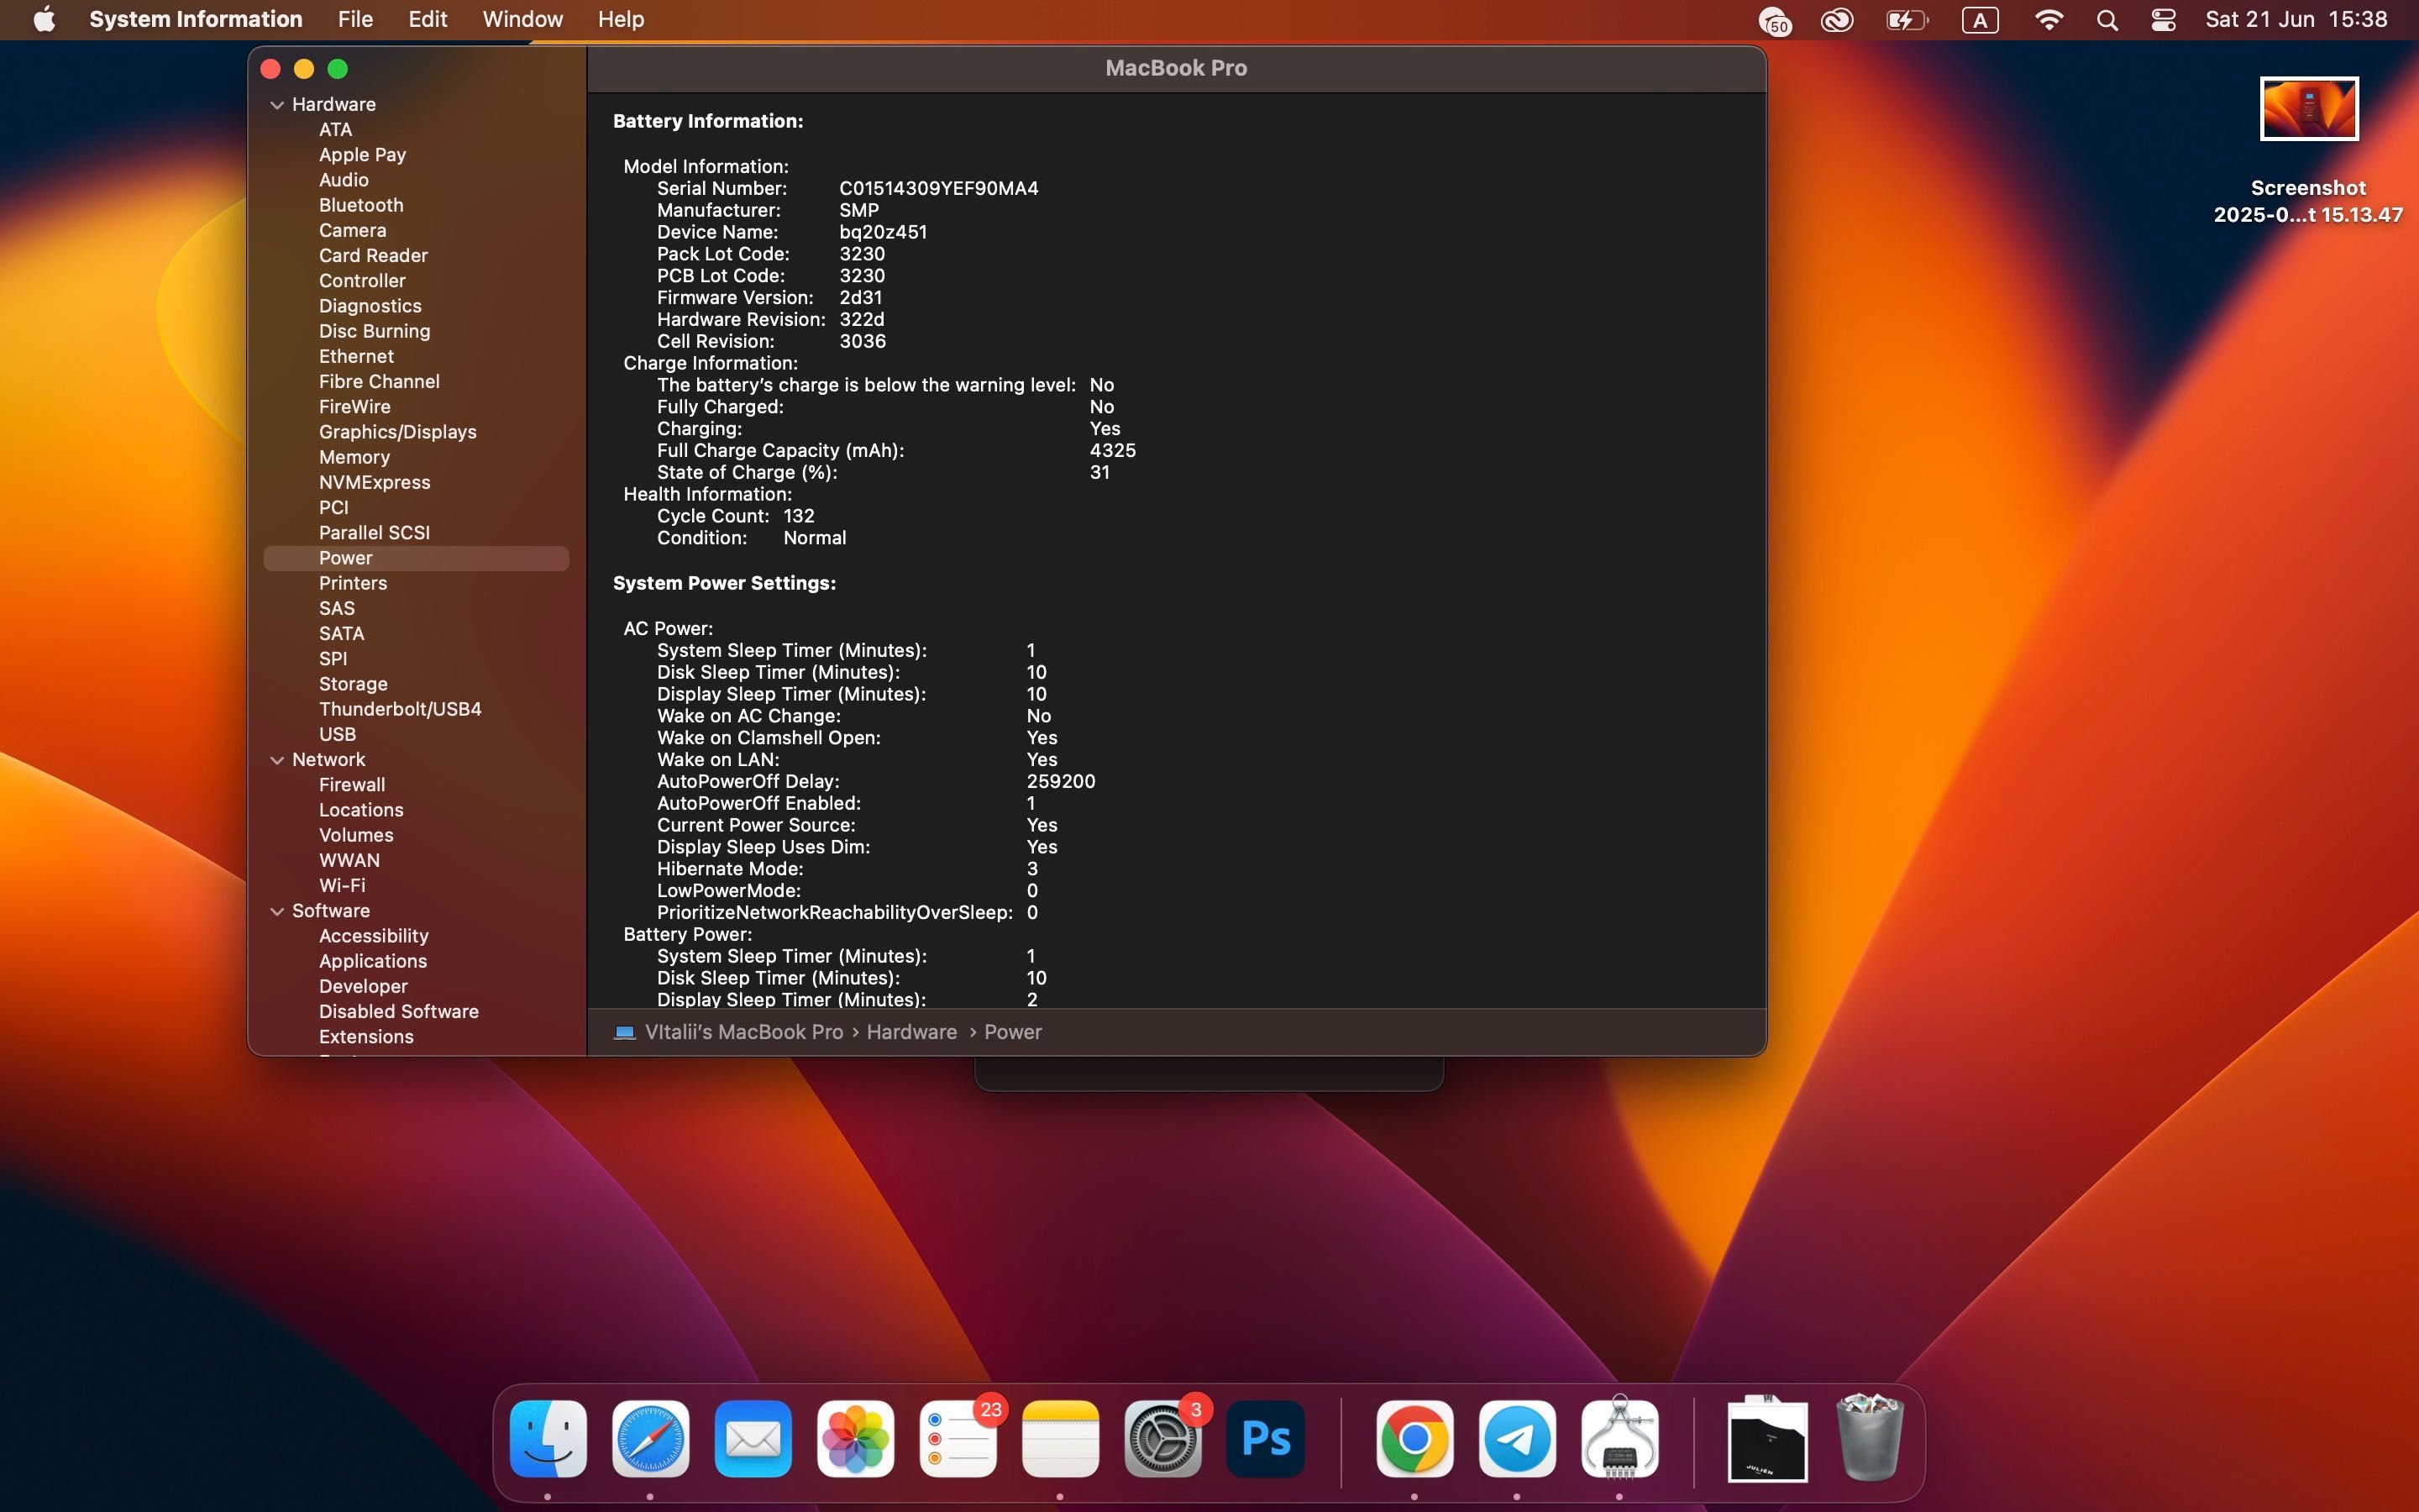Image resolution: width=2419 pixels, height=1512 pixels.
Task: Select USB in the sidebar
Action: 337,734
